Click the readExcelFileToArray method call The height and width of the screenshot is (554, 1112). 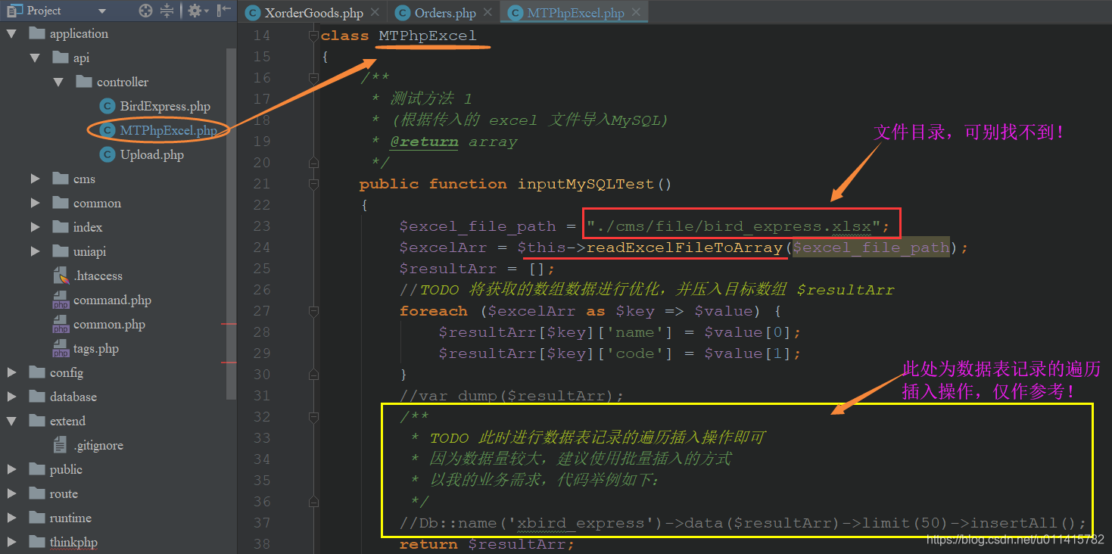[x=684, y=247]
